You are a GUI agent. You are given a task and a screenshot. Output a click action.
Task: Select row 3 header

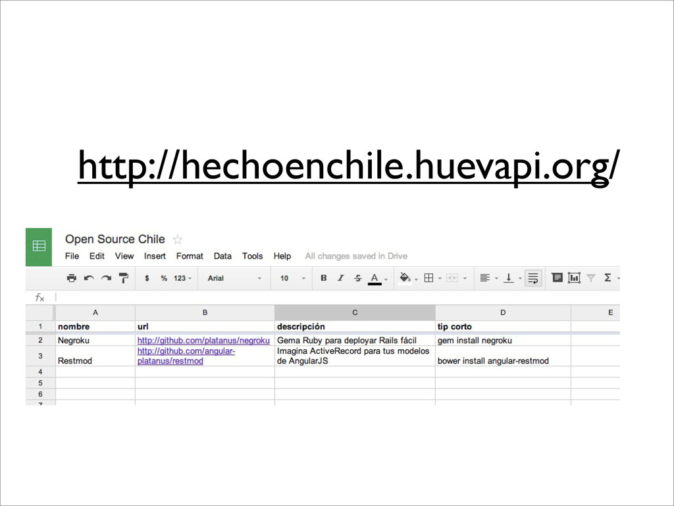(x=40, y=356)
